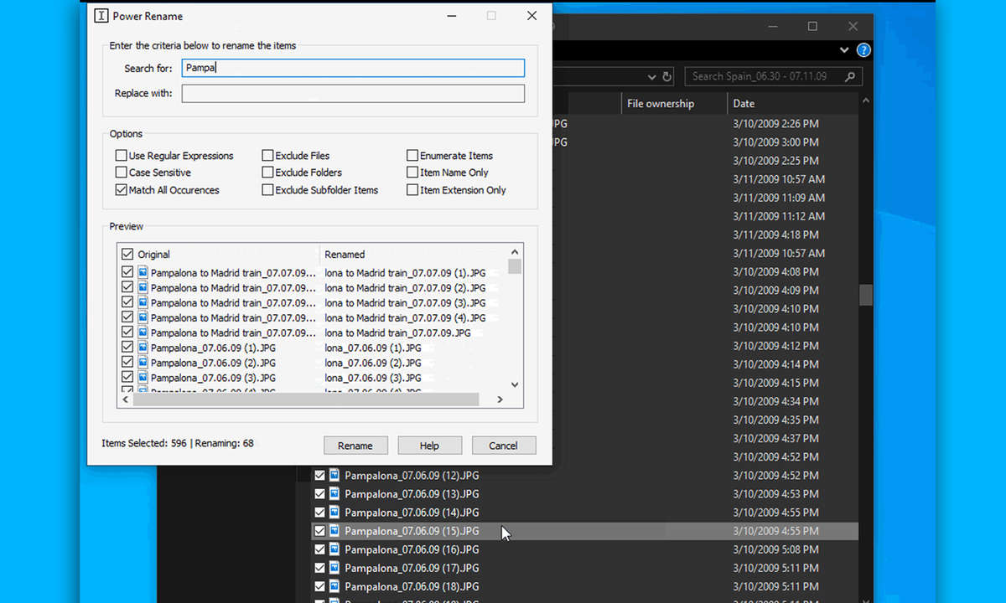Click the preview vertical scrollbar thumb
1006x603 pixels.
point(515,266)
